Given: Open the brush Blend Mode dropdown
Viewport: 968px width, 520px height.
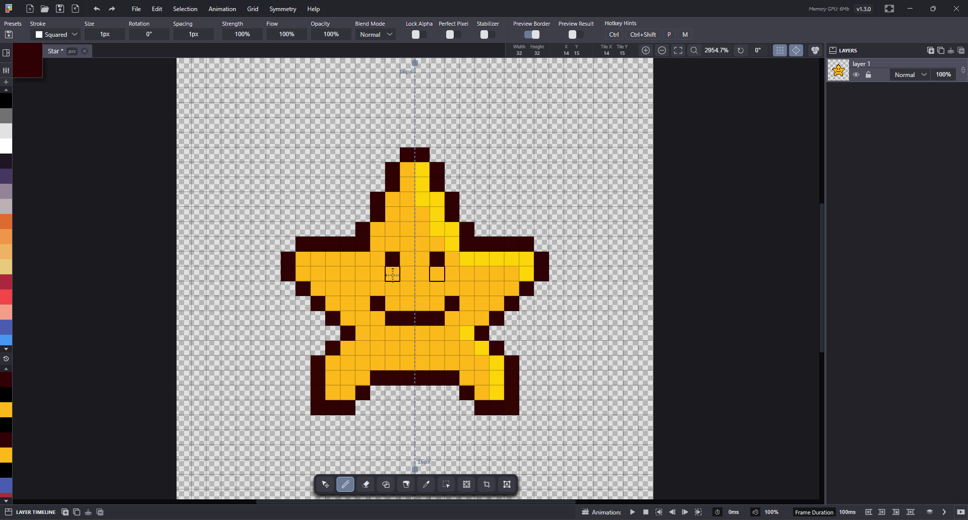Looking at the screenshot, I should (x=376, y=34).
